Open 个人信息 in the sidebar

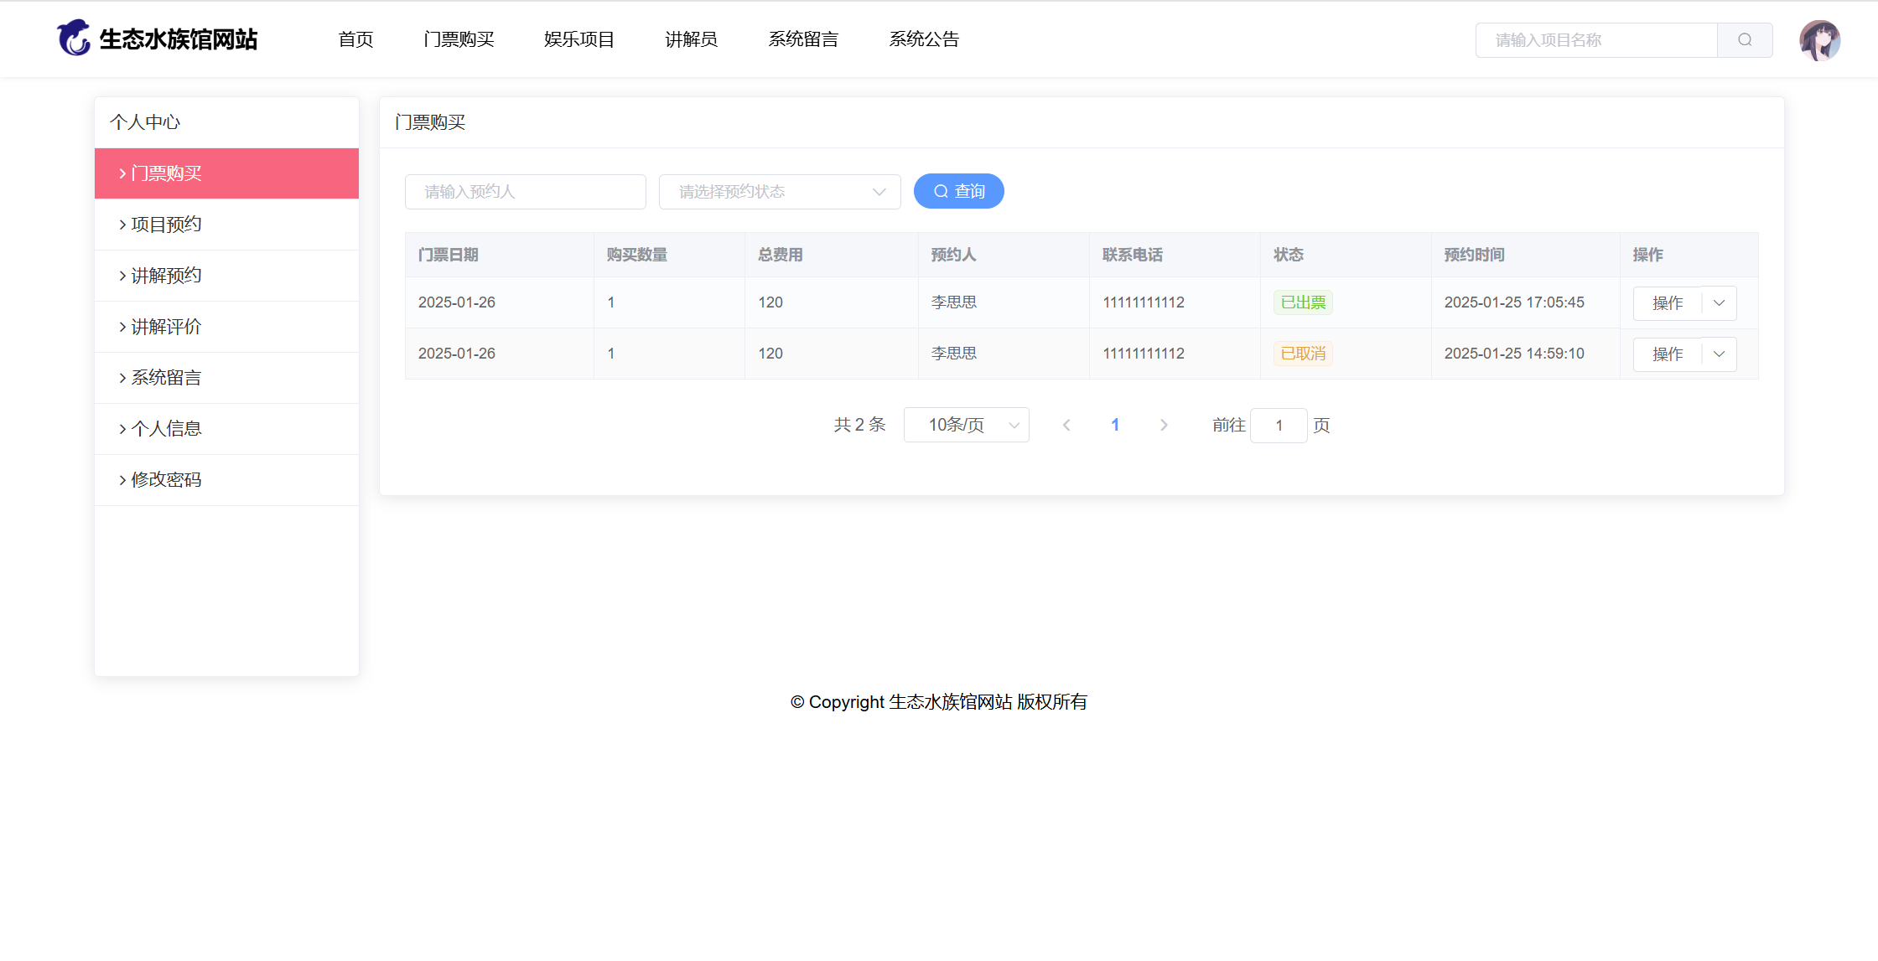coord(166,429)
